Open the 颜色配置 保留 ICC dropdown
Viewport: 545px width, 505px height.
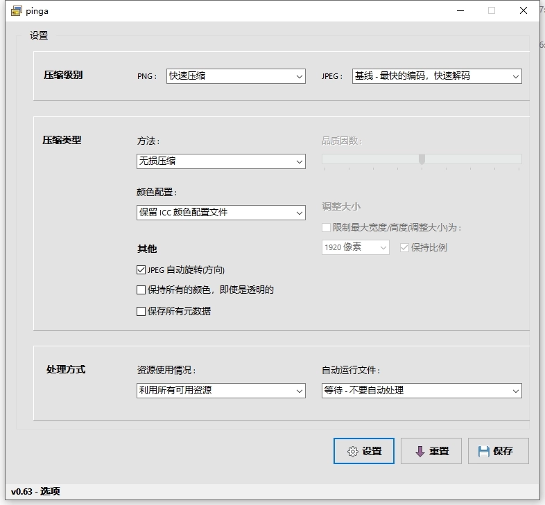pos(221,213)
